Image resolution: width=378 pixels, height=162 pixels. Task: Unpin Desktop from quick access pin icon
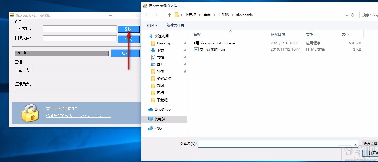(x=185, y=43)
